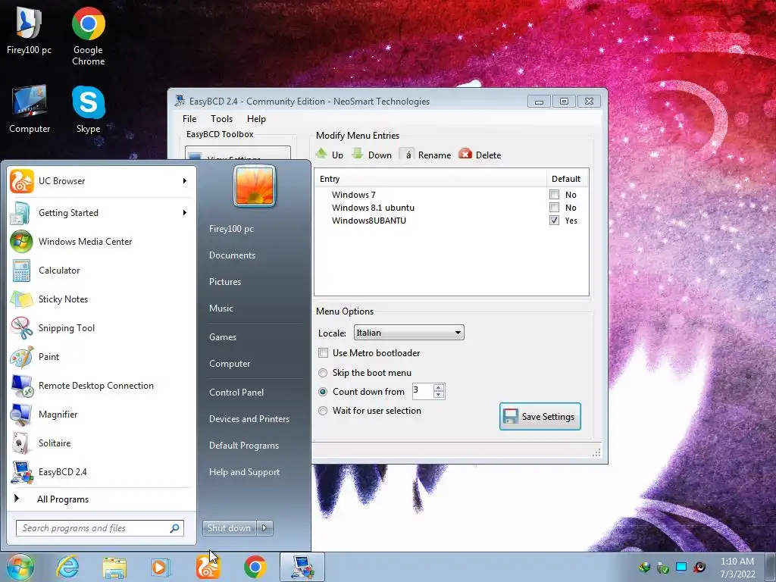The width and height of the screenshot is (776, 582).
Task: Open Google Chrome desktop shortcut
Action: click(88, 36)
